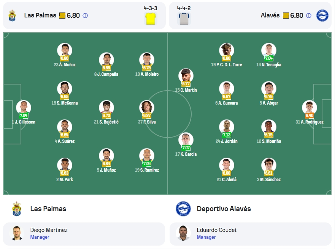Click J. Jordán's 7.13 rating badge

[227, 135]
